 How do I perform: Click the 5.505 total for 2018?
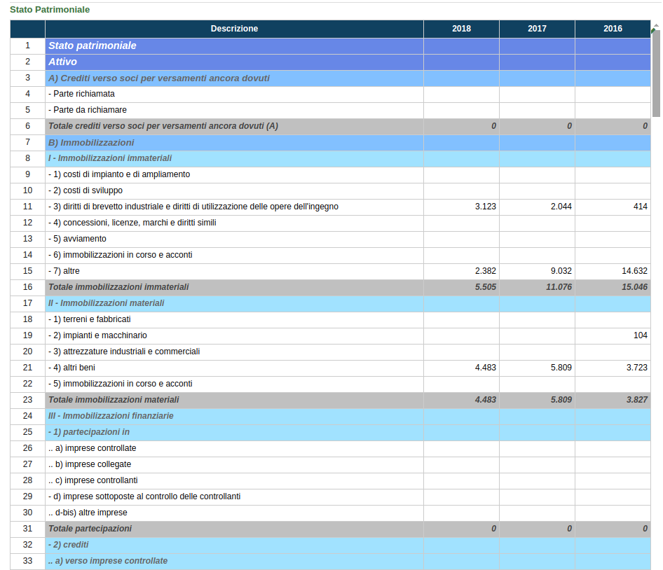pos(486,287)
